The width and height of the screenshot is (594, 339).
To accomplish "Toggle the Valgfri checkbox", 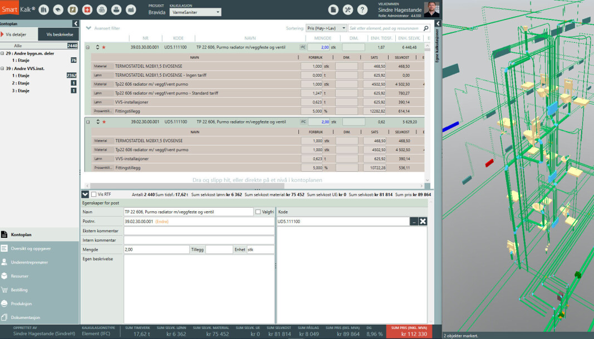I will 258,212.
